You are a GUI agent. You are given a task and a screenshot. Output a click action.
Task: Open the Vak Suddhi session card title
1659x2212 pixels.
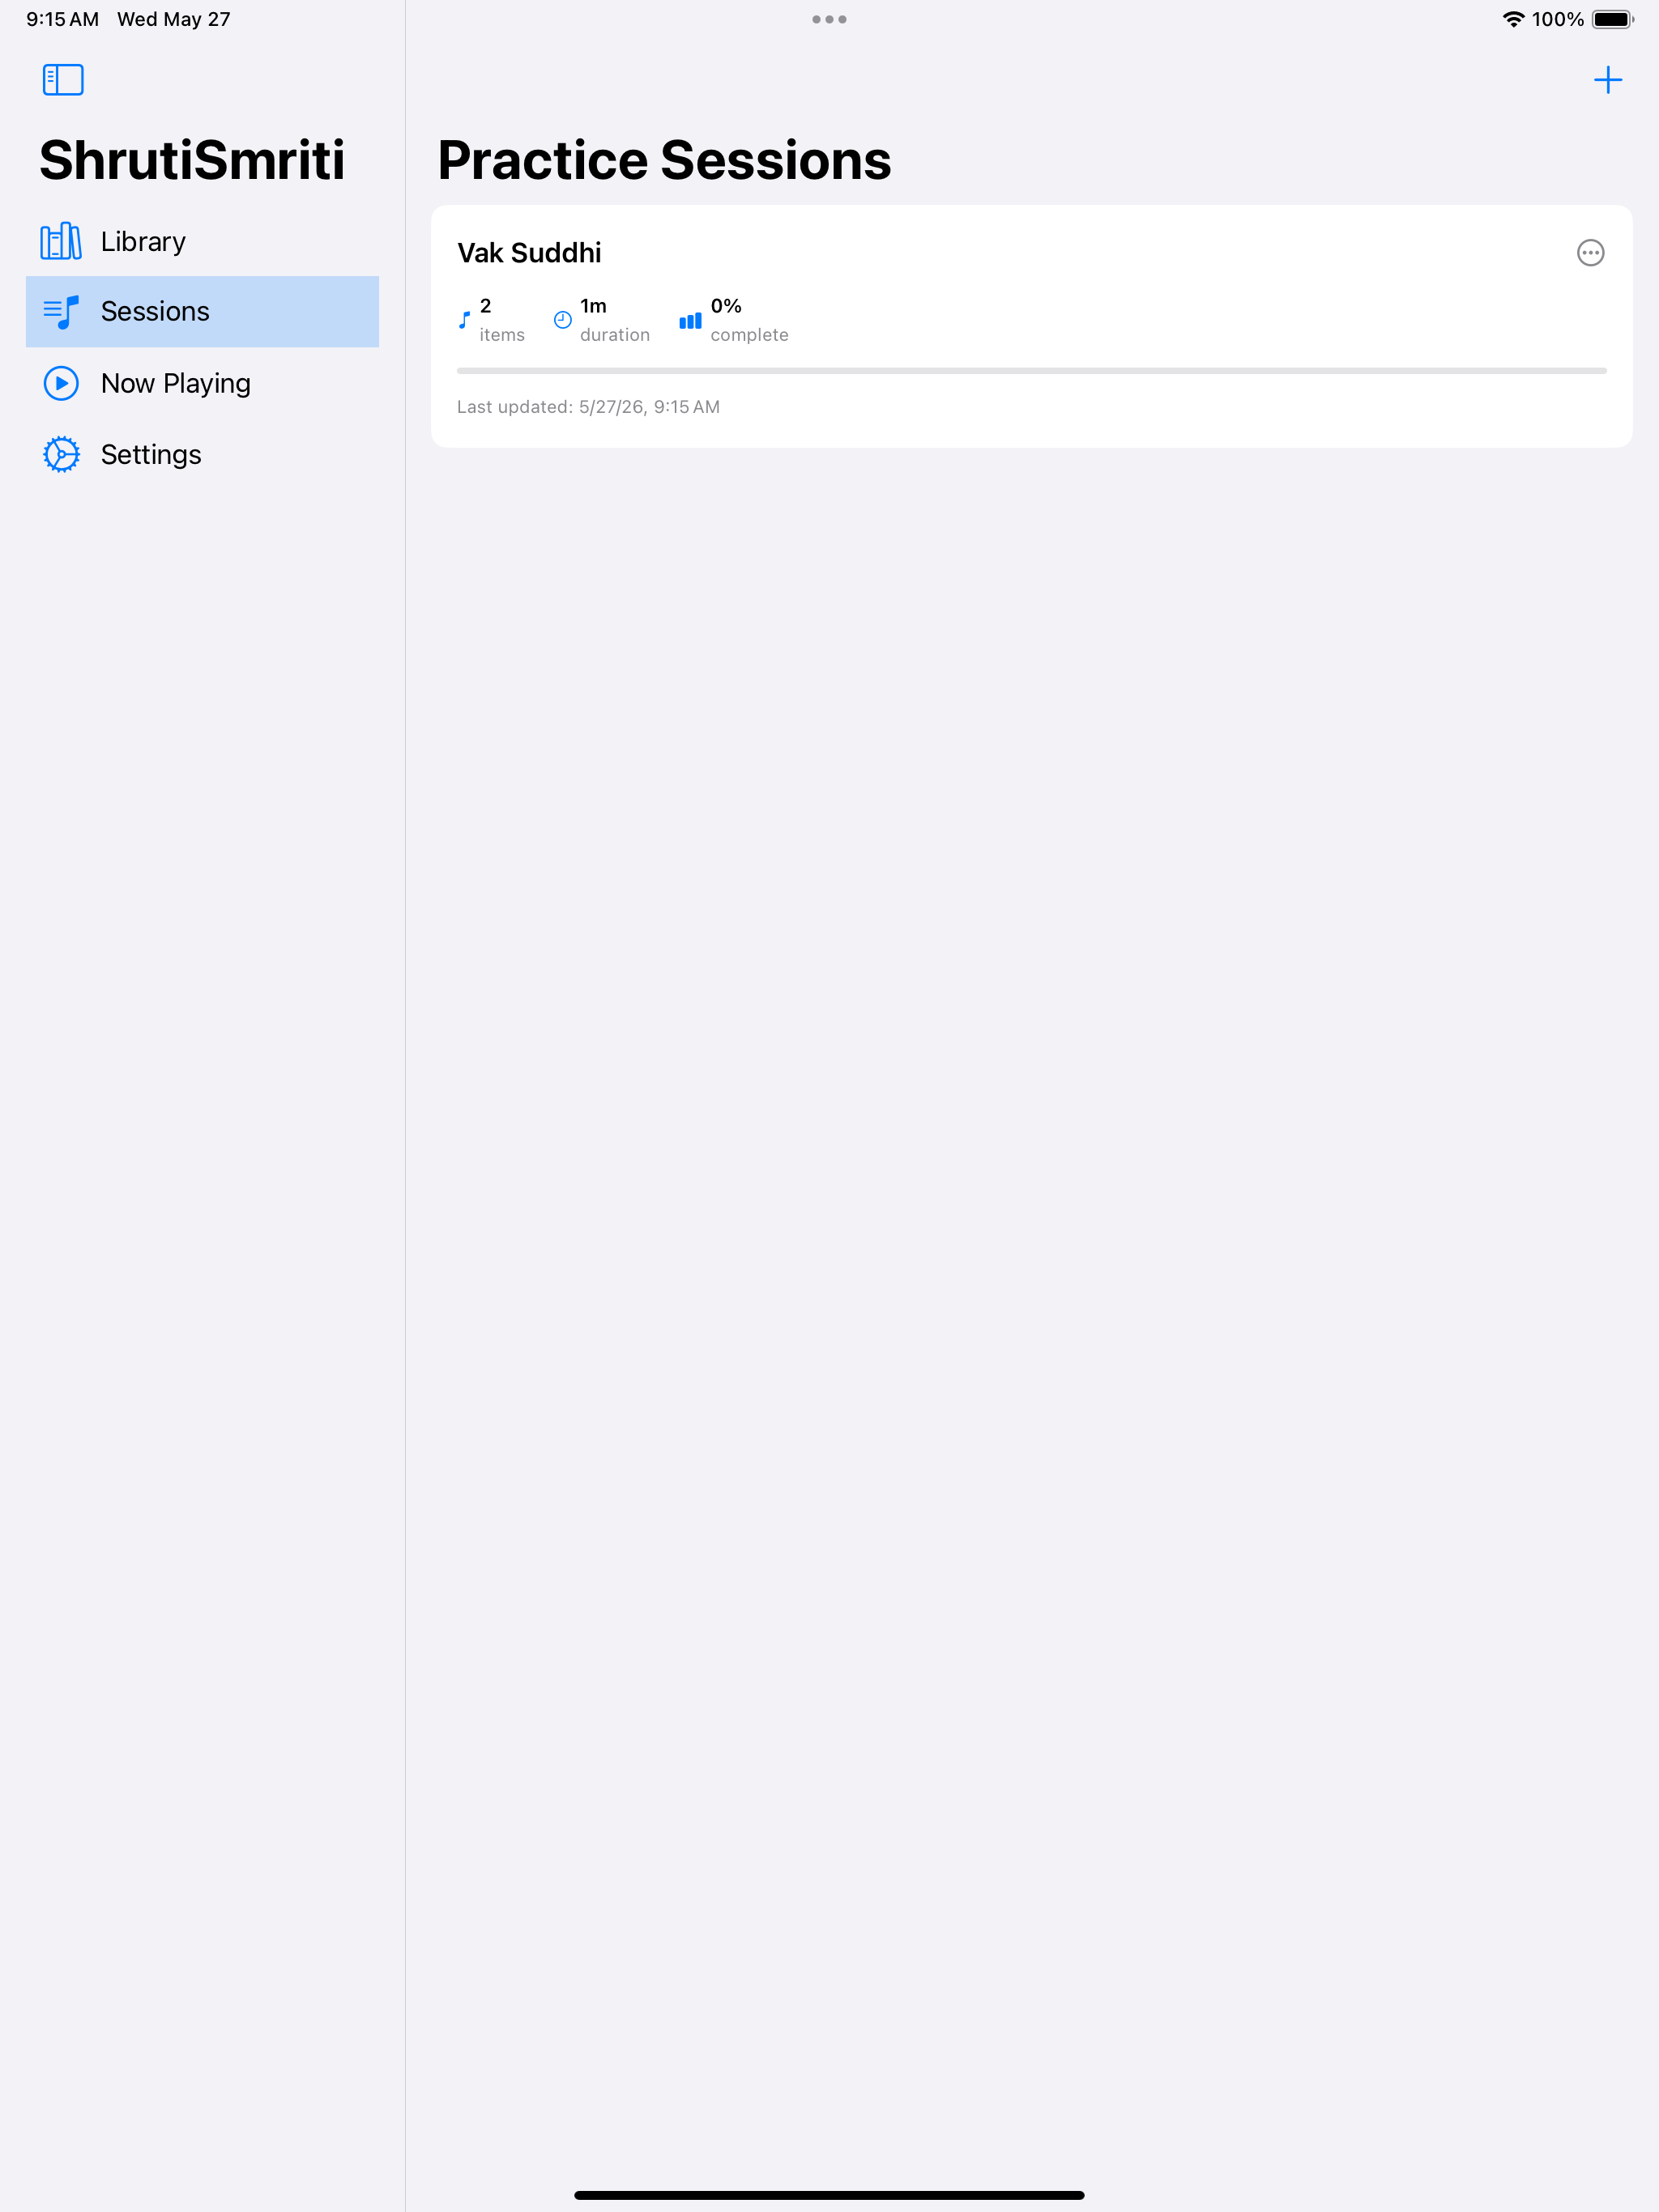pyautogui.click(x=529, y=253)
